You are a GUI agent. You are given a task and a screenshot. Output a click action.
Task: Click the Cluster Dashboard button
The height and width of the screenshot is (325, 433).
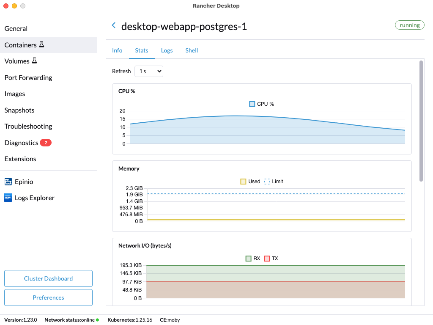pos(48,278)
